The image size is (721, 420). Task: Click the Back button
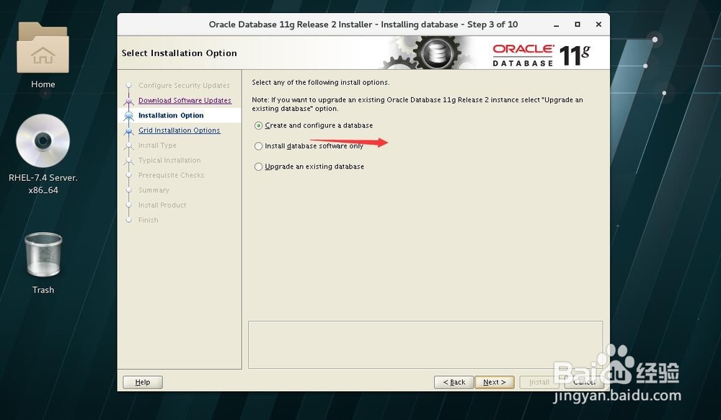click(454, 382)
